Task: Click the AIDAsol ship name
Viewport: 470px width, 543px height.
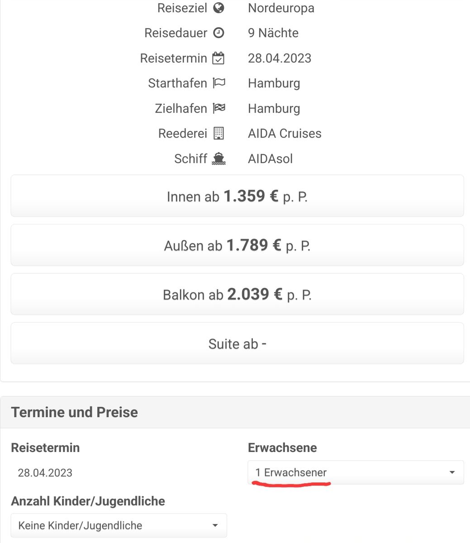Action: click(x=270, y=159)
